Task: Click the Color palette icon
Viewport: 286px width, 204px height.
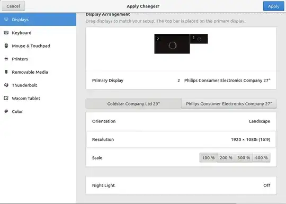Action: (6, 111)
